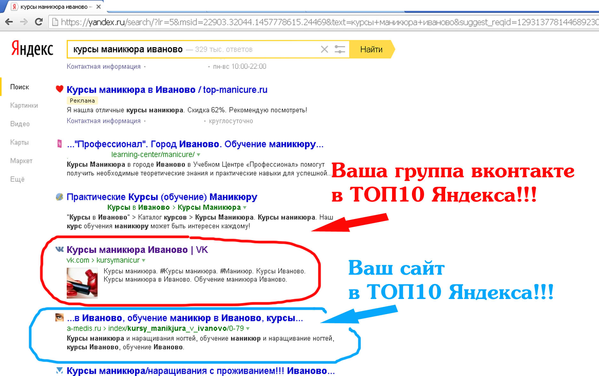
Task: Switch to the Маркет search section
Action: (x=21, y=161)
